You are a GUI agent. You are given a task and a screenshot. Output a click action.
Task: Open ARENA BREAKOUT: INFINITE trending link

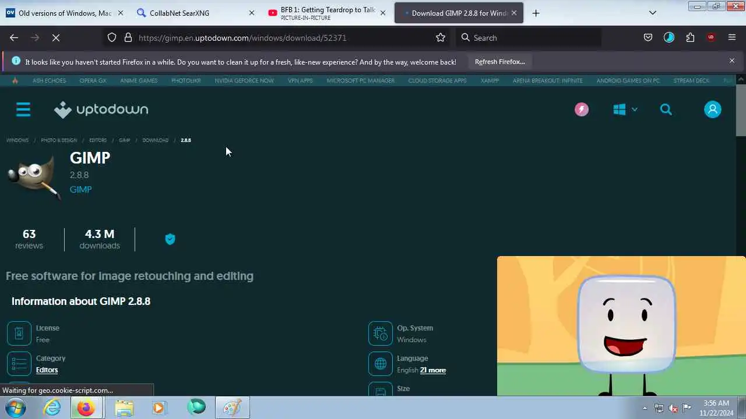tap(547, 81)
